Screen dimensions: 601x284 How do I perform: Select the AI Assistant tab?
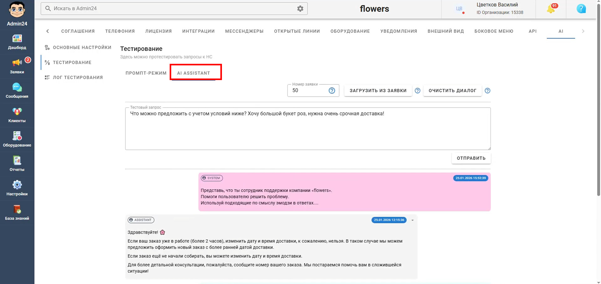click(193, 73)
